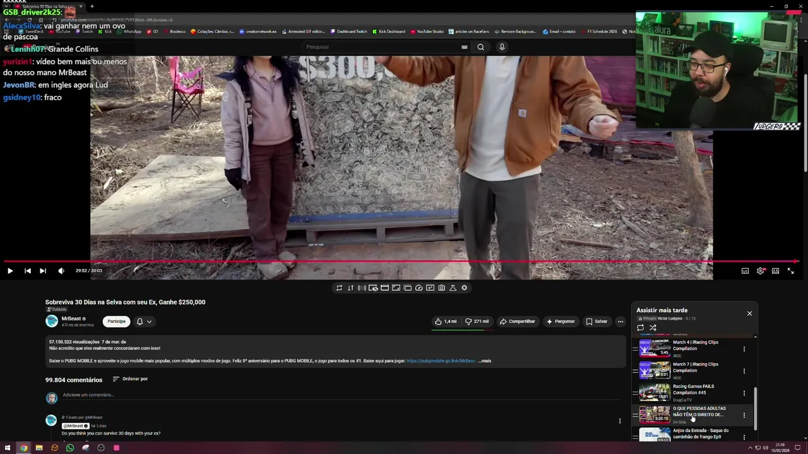Screen dimensions: 808x454
Task: Save video with Salvar button
Action: click(x=597, y=322)
